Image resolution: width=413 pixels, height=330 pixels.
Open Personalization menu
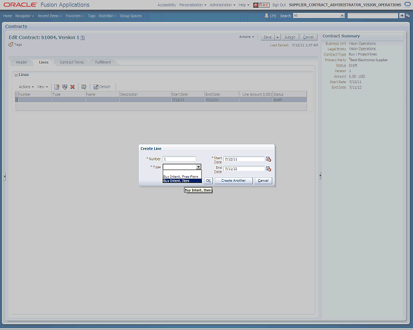[x=193, y=5]
